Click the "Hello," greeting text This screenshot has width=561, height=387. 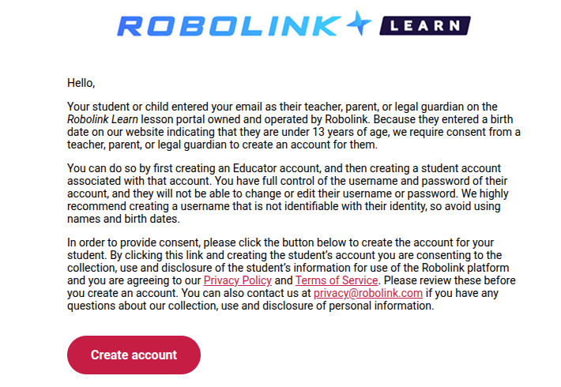pos(81,83)
